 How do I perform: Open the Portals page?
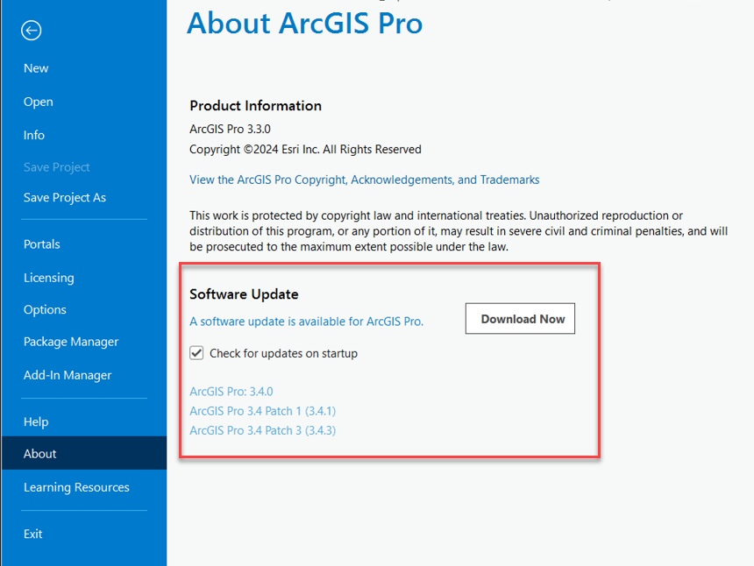coord(40,244)
